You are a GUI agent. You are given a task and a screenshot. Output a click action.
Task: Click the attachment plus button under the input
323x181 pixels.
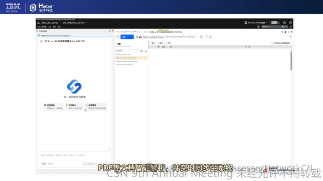pos(43,164)
